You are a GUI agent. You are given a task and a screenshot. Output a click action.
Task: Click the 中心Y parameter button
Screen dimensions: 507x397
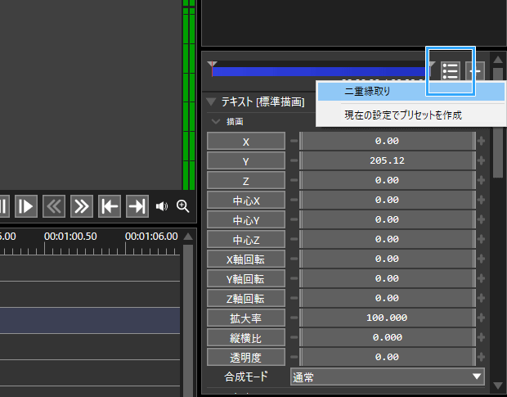click(x=246, y=219)
